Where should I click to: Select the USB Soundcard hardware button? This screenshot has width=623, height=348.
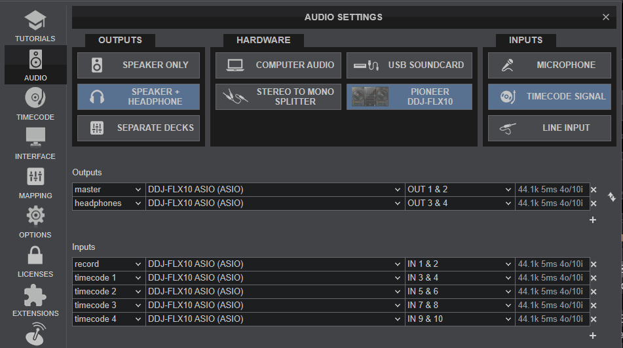tap(409, 65)
